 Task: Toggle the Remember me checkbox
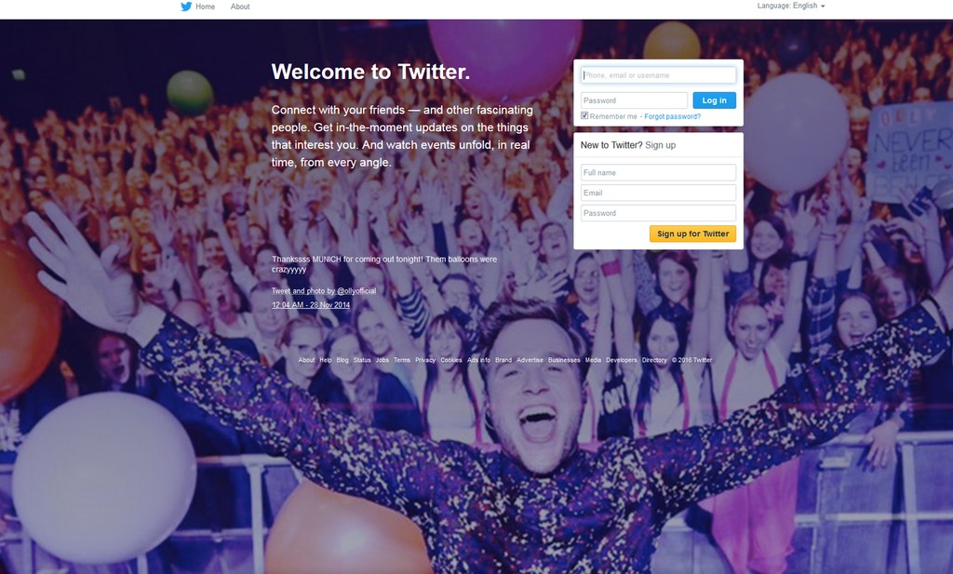[584, 116]
